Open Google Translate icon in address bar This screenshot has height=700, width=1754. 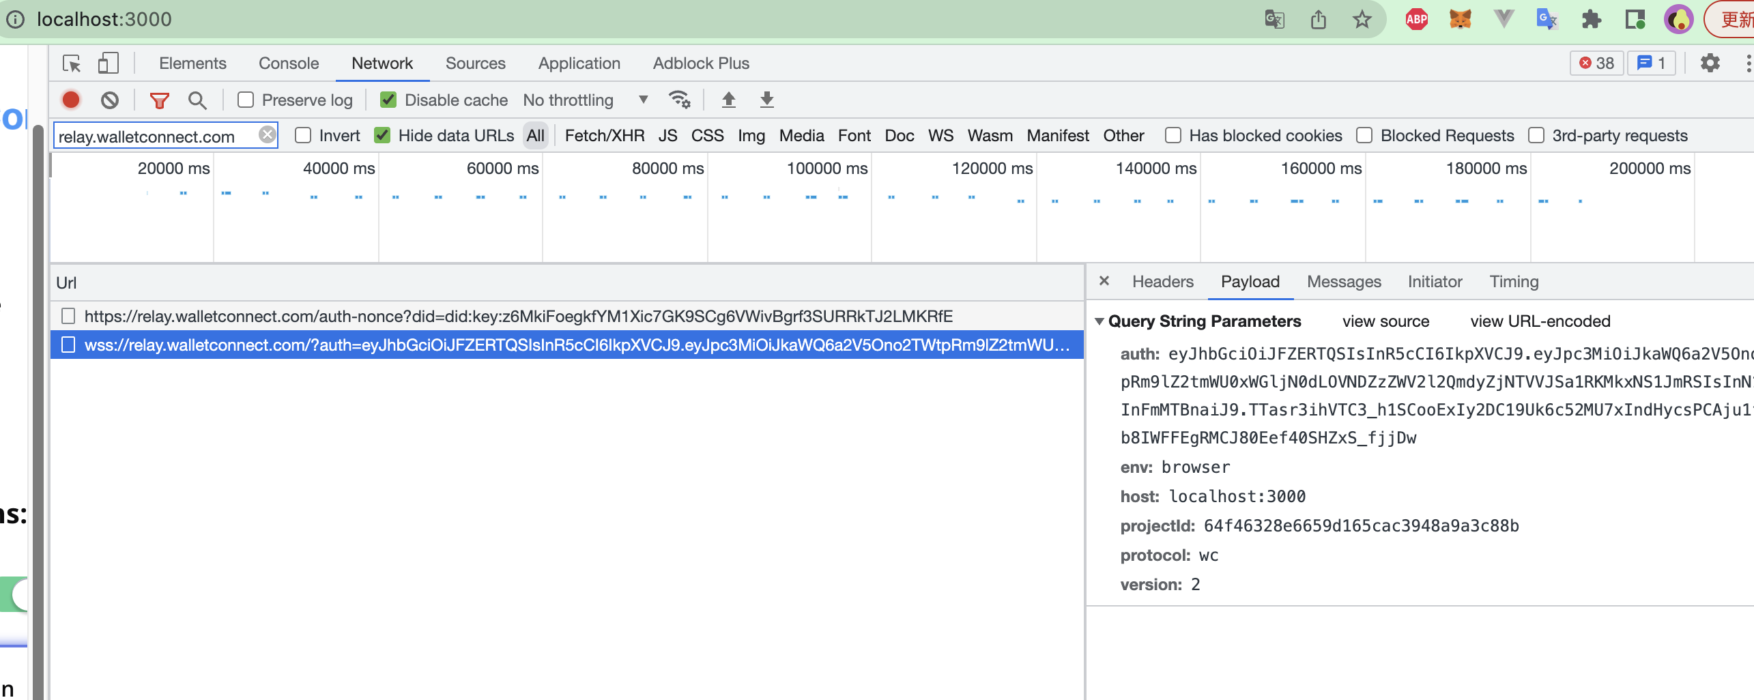tap(1274, 19)
